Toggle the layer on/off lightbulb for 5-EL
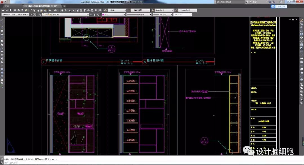 [x=43, y=14]
